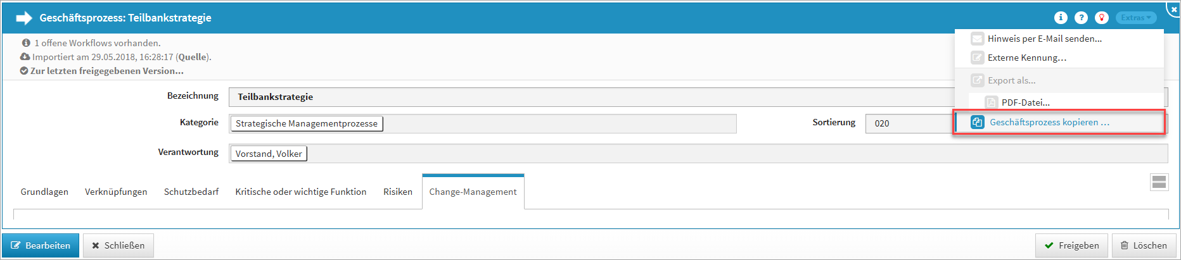This screenshot has height=260, width=1181.
Task: Switch to the Grundlagen tab
Action: click(x=44, y=192)
